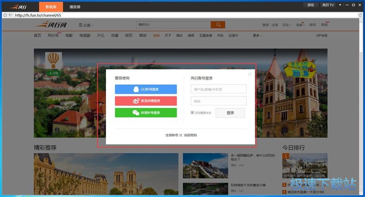The image size is (365, 197).
Task: Open the 找回密码 link
Action: (190, 135)
